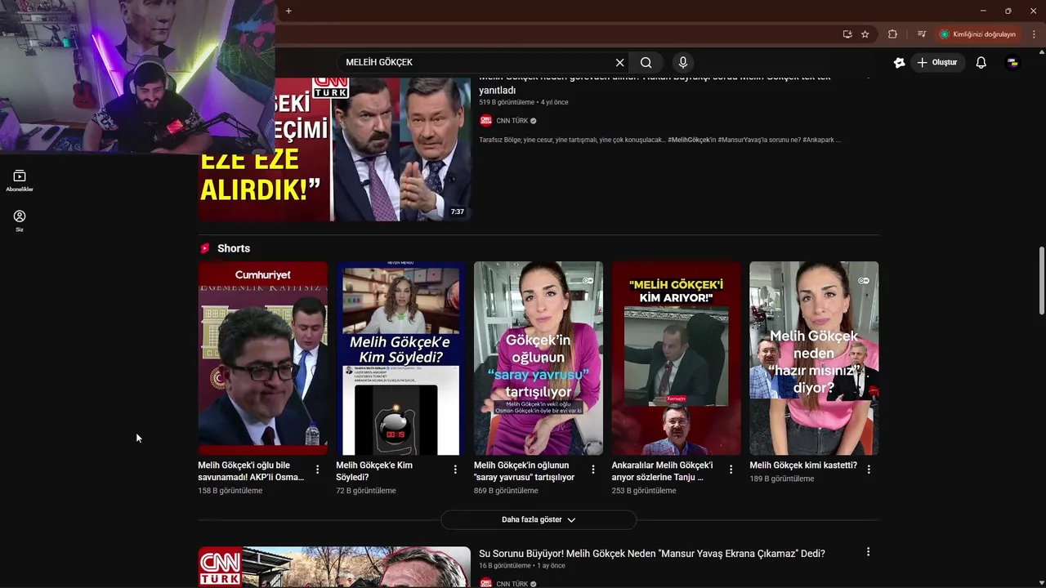Click the page vertical scrollbar thumb

click(1041, 280)
